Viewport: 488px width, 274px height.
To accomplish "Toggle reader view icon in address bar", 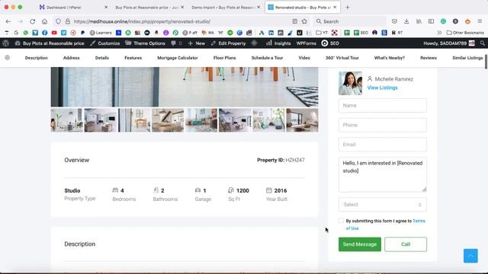I will [x=295, y=21].
